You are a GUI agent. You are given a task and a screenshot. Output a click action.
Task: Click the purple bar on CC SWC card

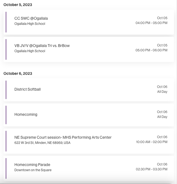click(6, 22)
